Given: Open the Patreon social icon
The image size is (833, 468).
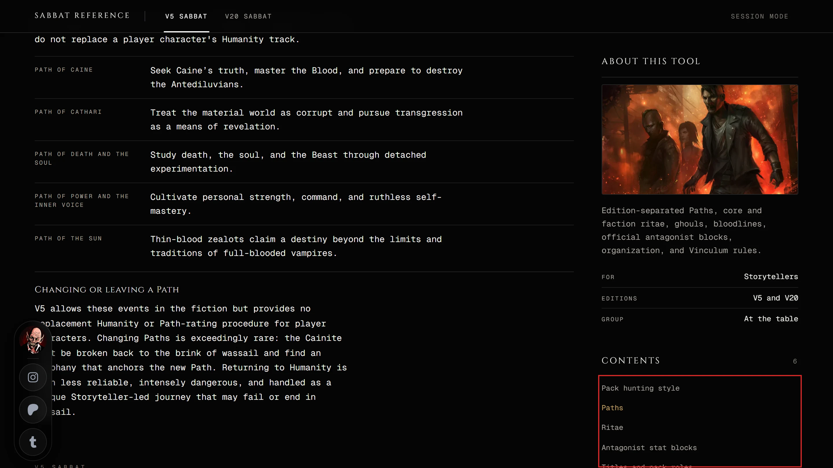Looking at the screenshot, I should 33,410.
